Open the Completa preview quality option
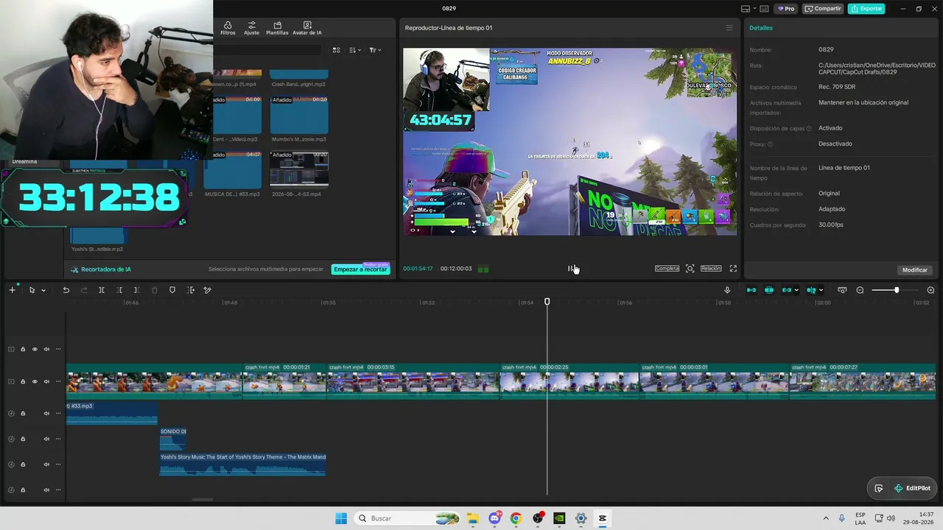Screen dimensions: 943x530 (667, 269)
